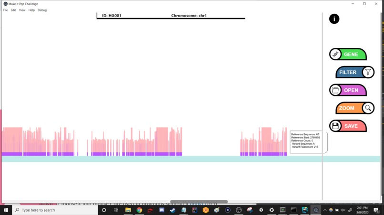The height and width of the screenshot is (215, 384).
Task: Click the 'ID: HG001' label
Action: [111, 15]
